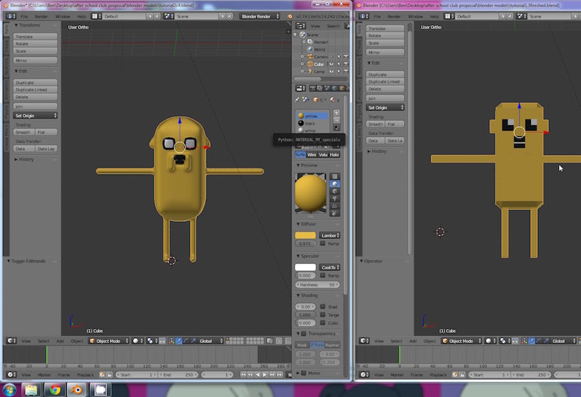
Task: Expand the Scene node in the outliner
Action: (295, 35)
